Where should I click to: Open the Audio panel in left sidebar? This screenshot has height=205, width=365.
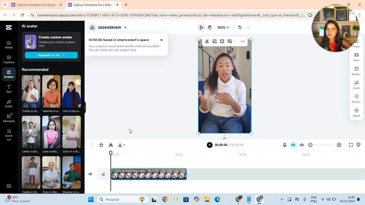click(x=9, y=104)
